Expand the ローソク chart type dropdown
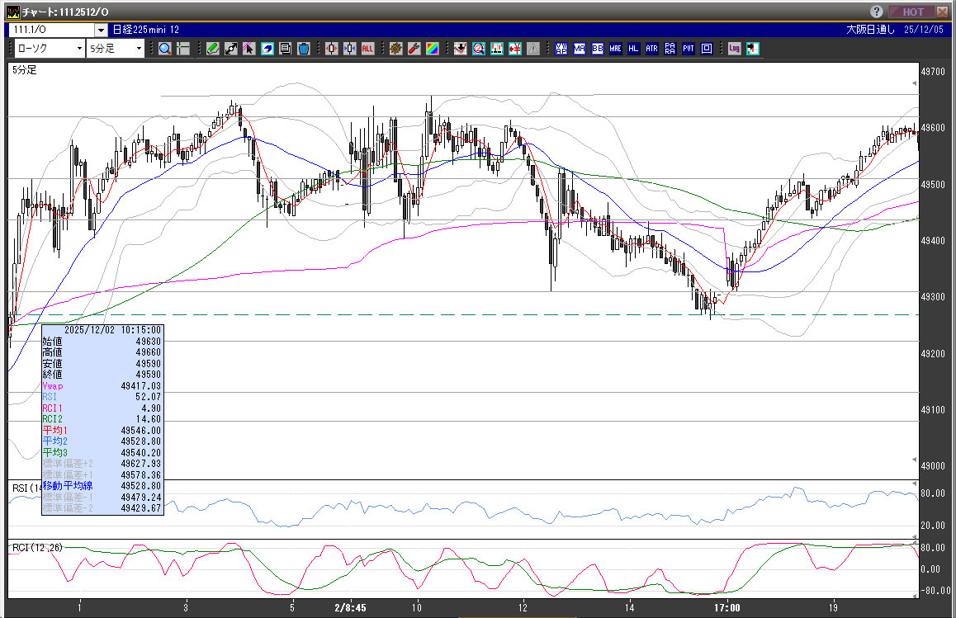The image size is (956, 618). coord(79,49)
